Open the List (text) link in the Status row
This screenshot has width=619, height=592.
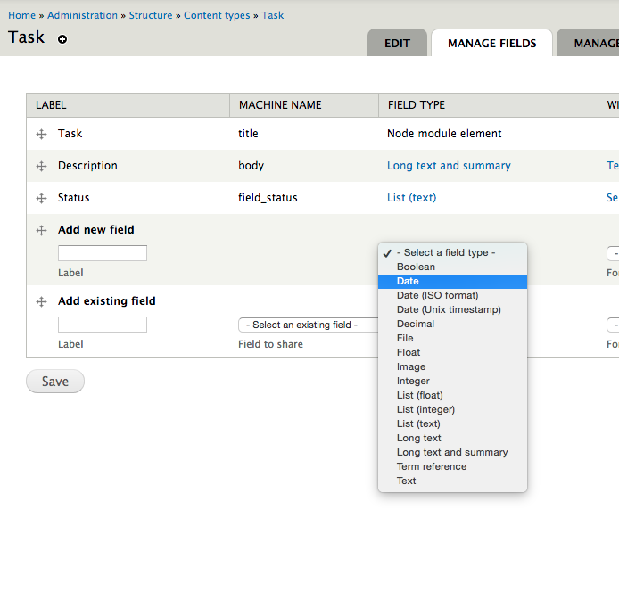[412, 198]
